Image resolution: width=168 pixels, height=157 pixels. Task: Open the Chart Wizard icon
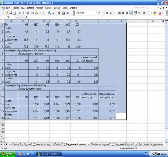click(x=63, y=13)
